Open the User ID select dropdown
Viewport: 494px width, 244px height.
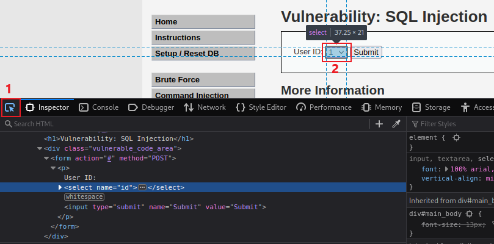coord(336,52)
